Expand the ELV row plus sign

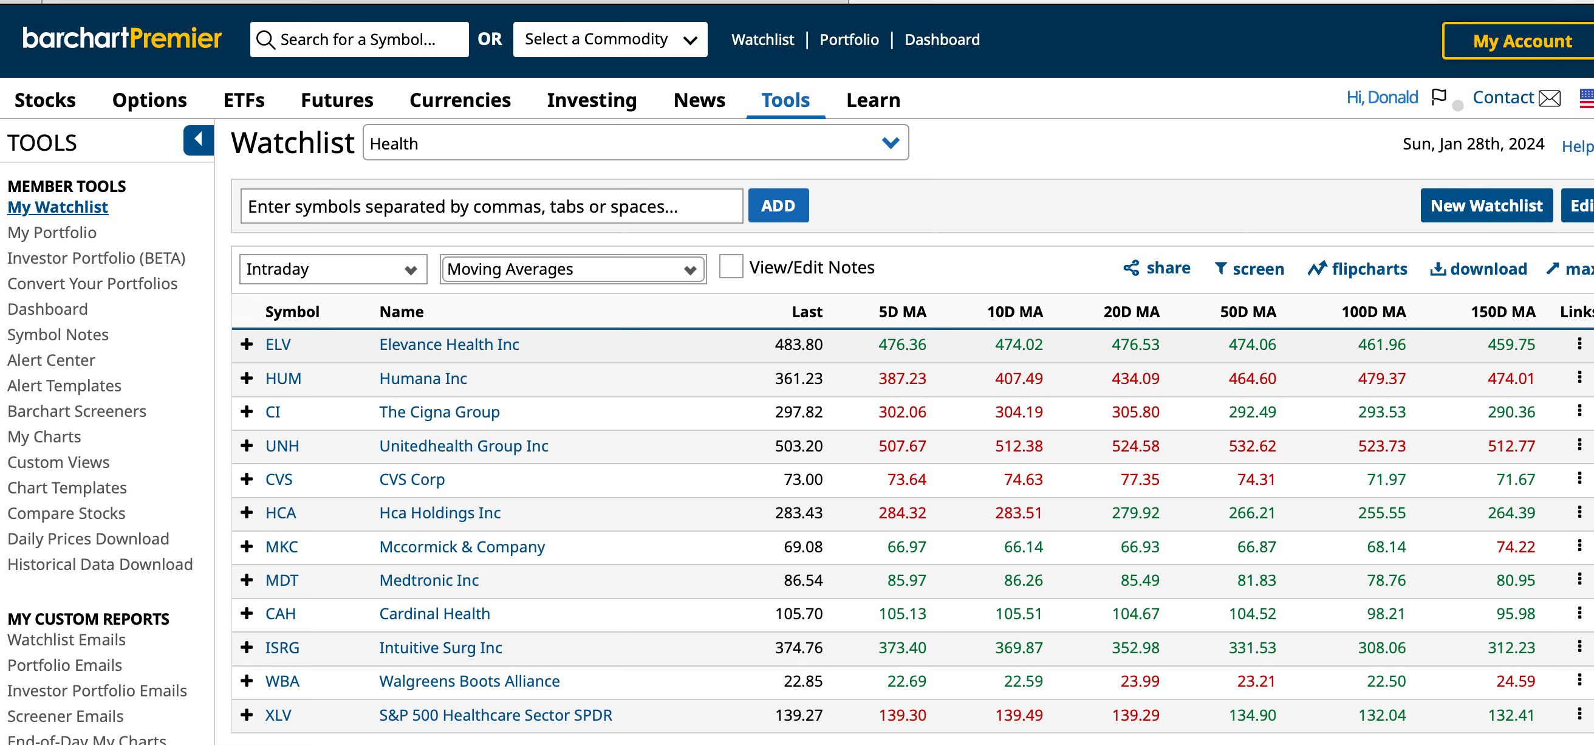pyautogui.click(x=247, y=344)
